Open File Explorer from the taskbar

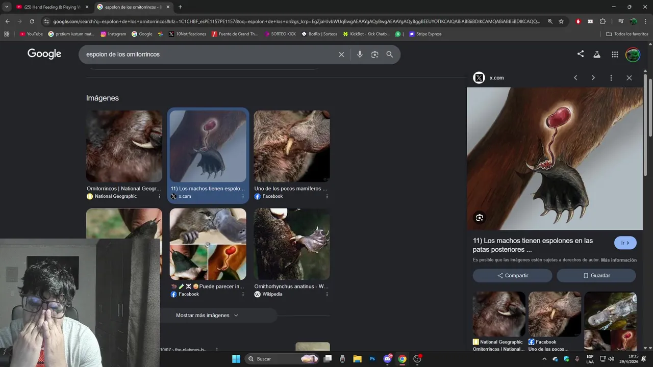357,359
